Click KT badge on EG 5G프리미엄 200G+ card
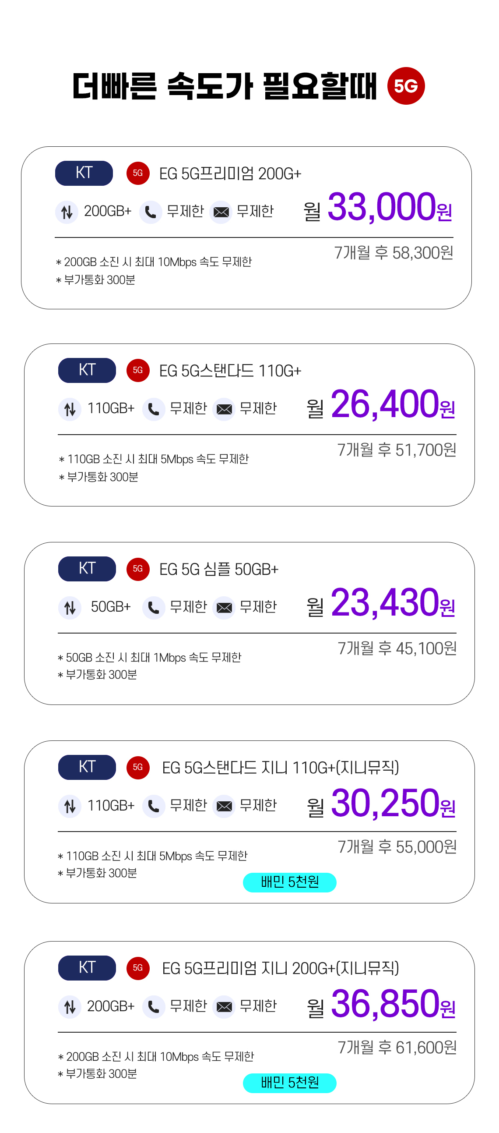The width and height of the screenshot is (499, 1133). tap(84, 173)
